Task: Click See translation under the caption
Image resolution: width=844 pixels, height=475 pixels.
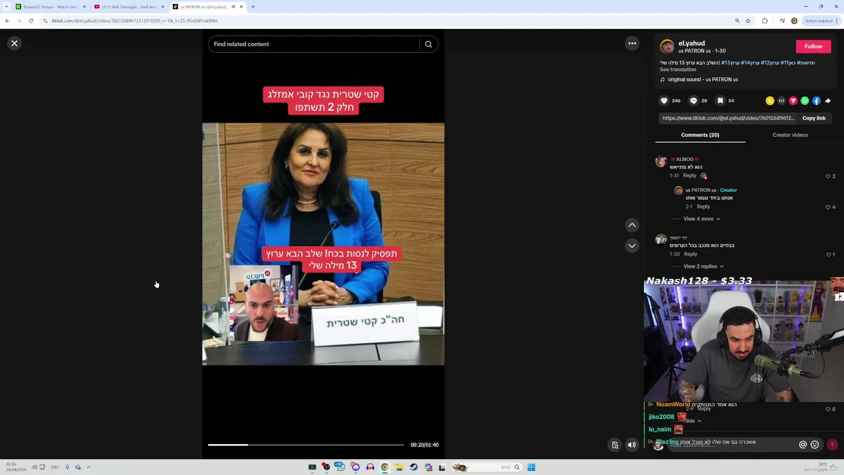Action: 678,69
